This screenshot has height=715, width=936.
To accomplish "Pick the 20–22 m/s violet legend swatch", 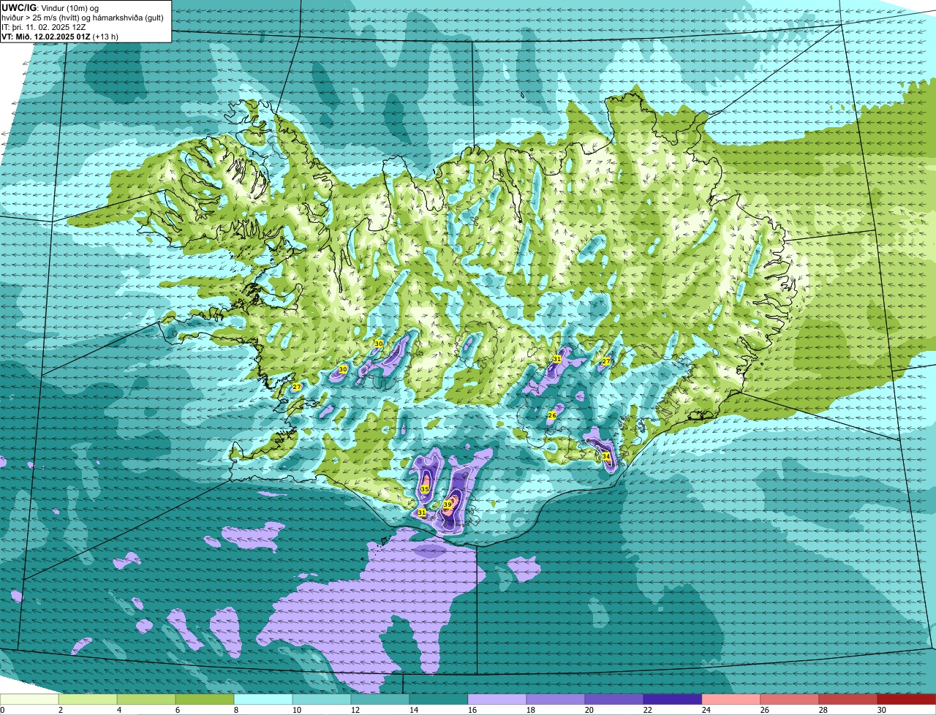I will 614,700.
